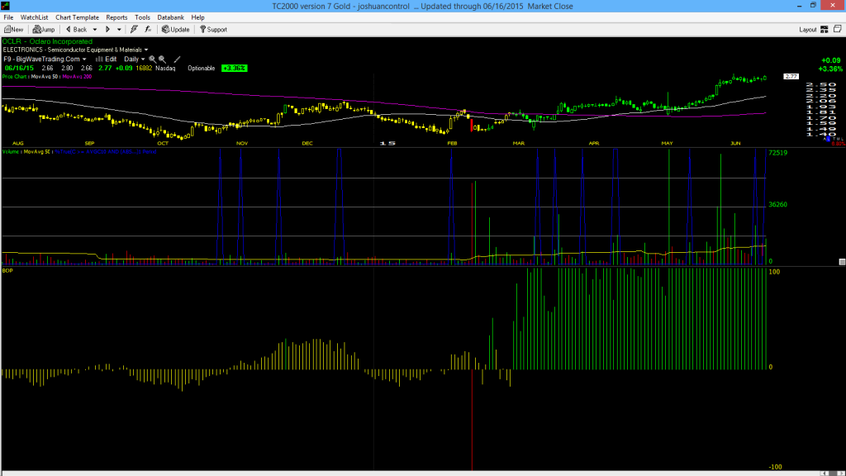Click the Price Chart legend label
Viewport: 846px width, 476px height.
pyautogui.click(x=15, y=77)
